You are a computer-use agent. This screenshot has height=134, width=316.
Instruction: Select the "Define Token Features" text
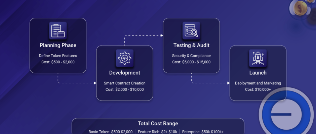tap(58, 56)
